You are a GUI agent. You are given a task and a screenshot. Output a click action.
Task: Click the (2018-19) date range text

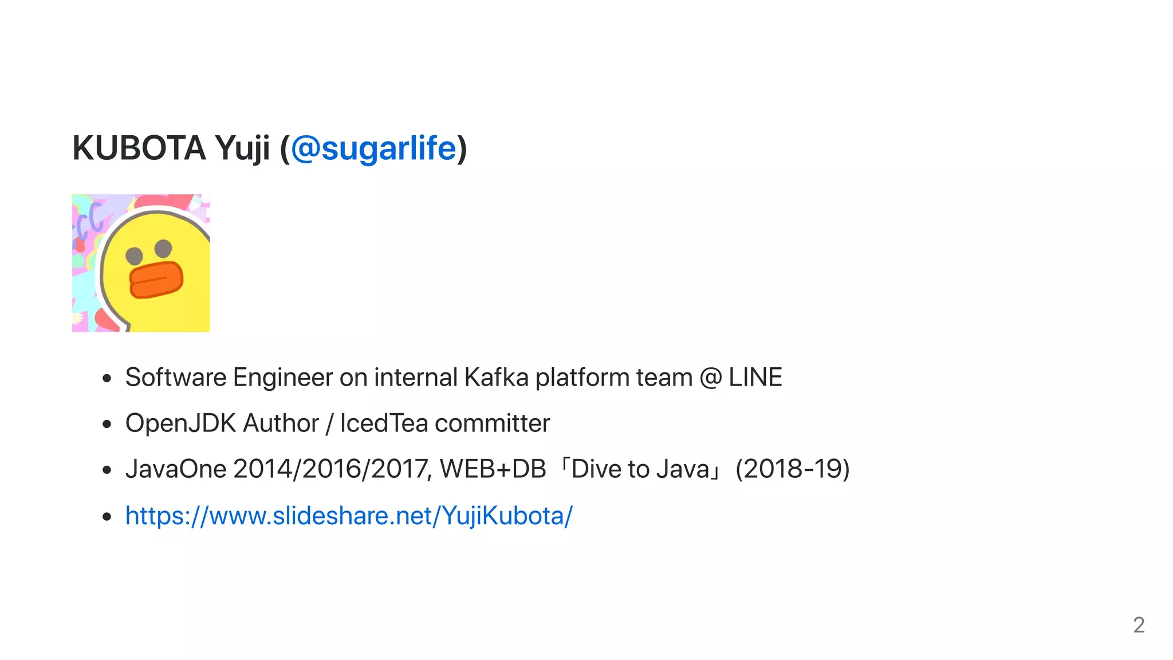[x=792, y=469]
